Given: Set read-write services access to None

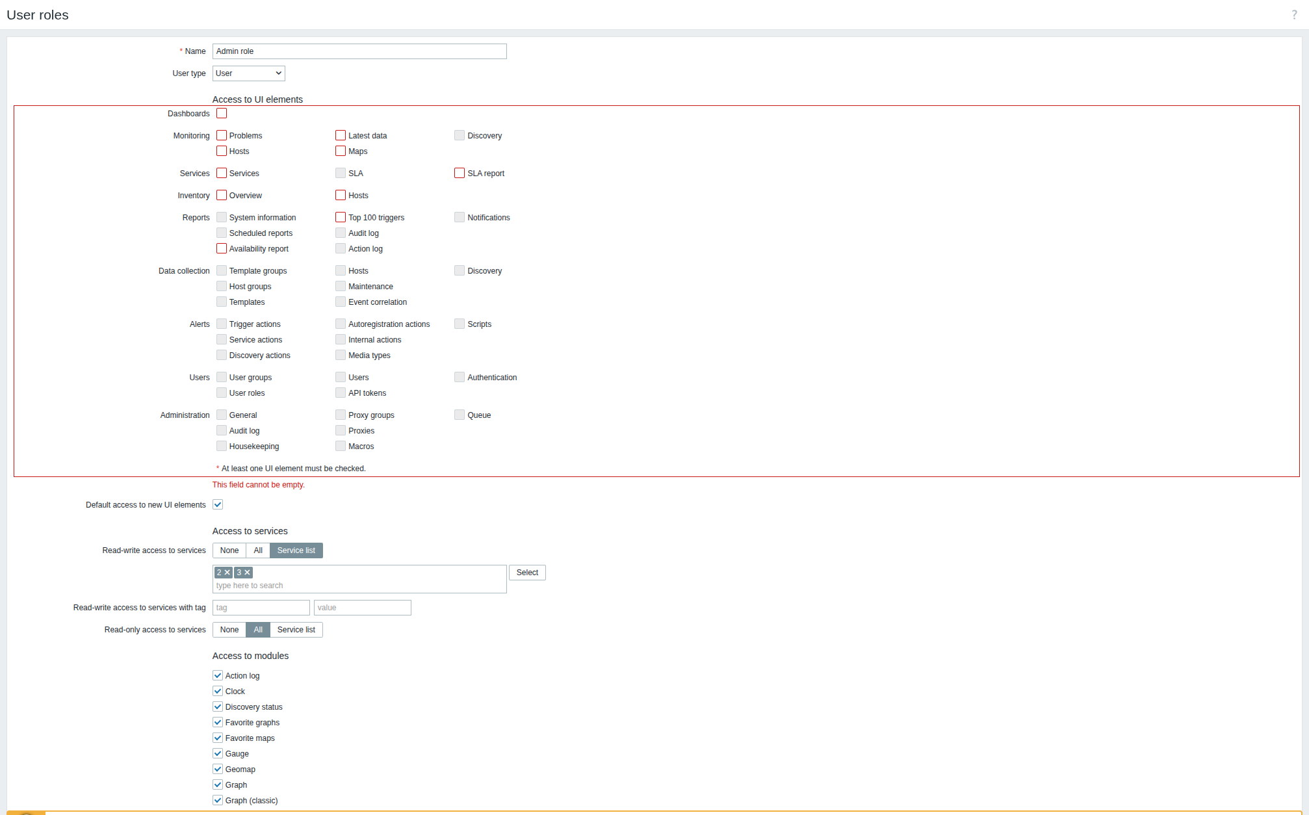Looking at the screenshot, I should [229, 550].
